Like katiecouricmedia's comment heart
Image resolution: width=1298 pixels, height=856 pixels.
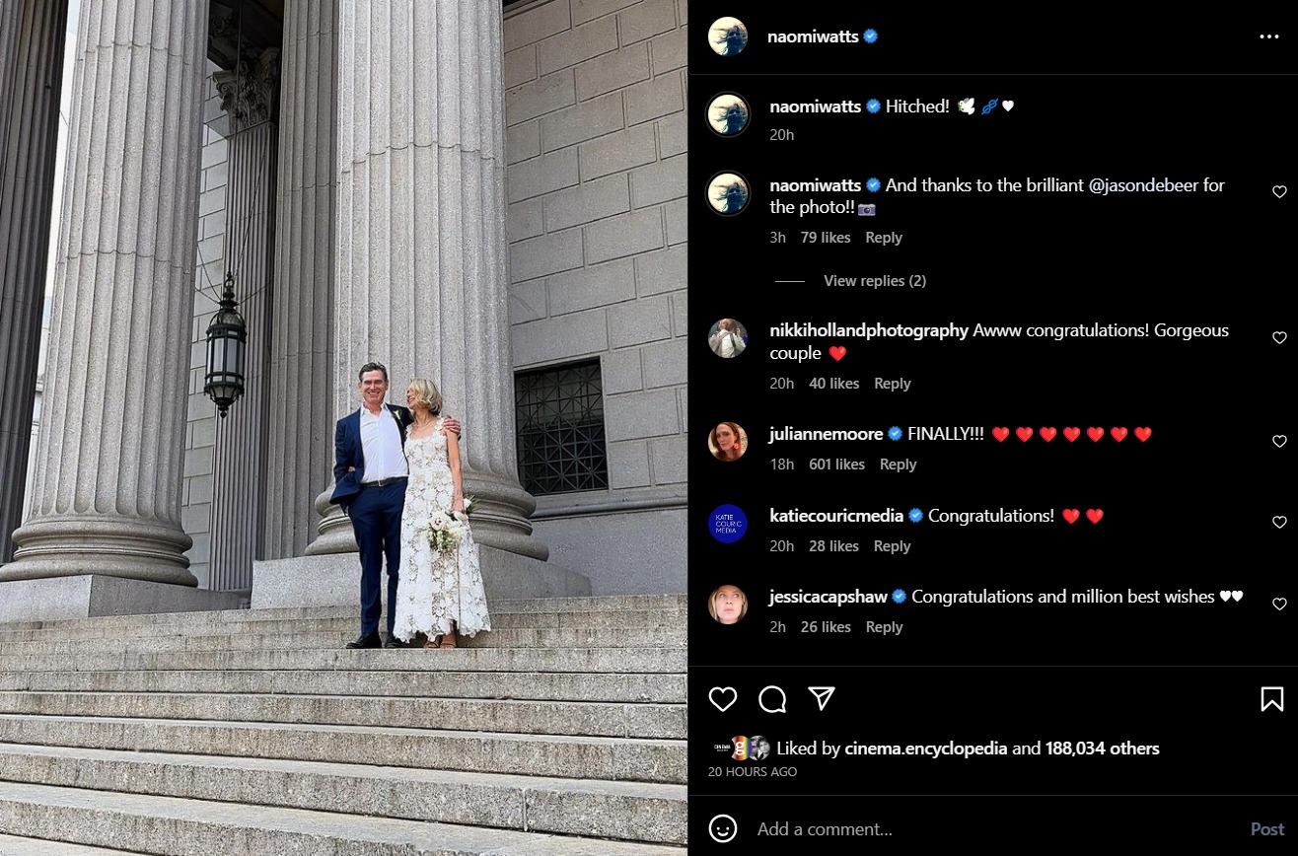point(1279,523)
